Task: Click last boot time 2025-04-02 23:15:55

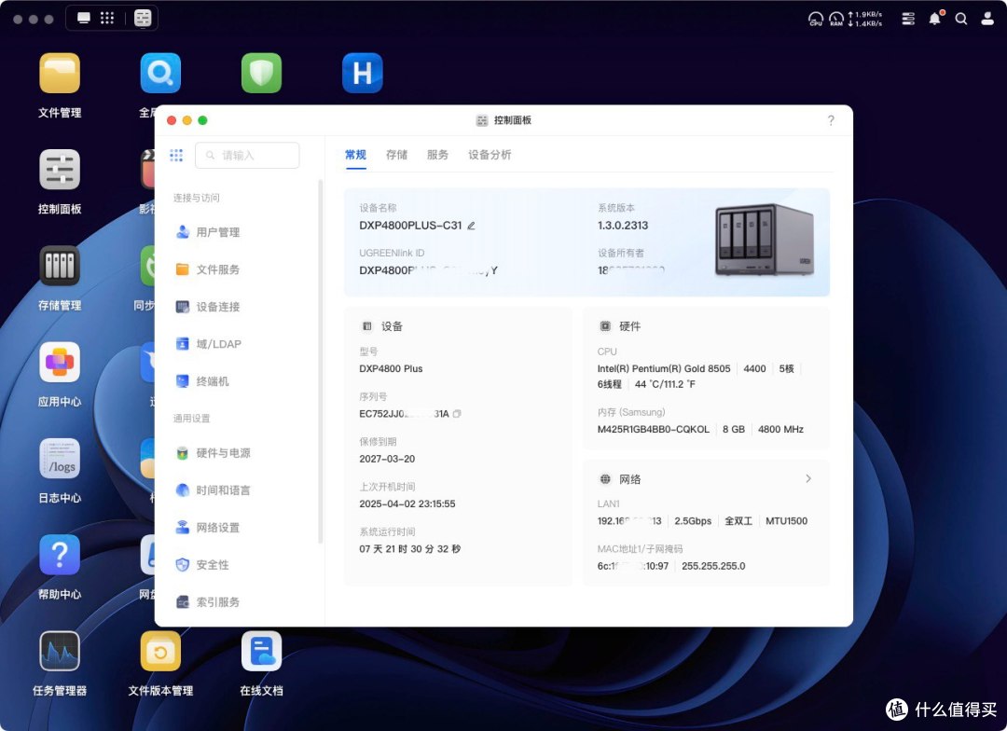Action: pyautogui.click(x=407, y=503)
